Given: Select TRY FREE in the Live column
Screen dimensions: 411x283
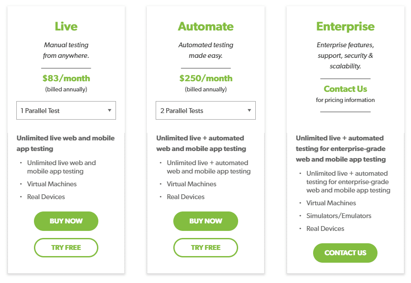Looking at the screenshot, I should pos(66,248).
